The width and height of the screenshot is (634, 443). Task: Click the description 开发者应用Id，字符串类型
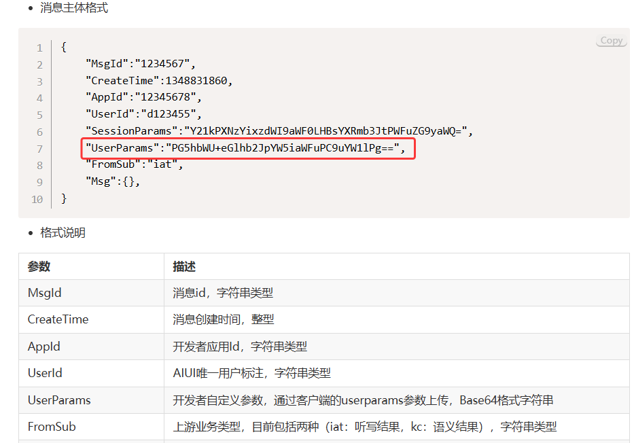coord(240,347)
